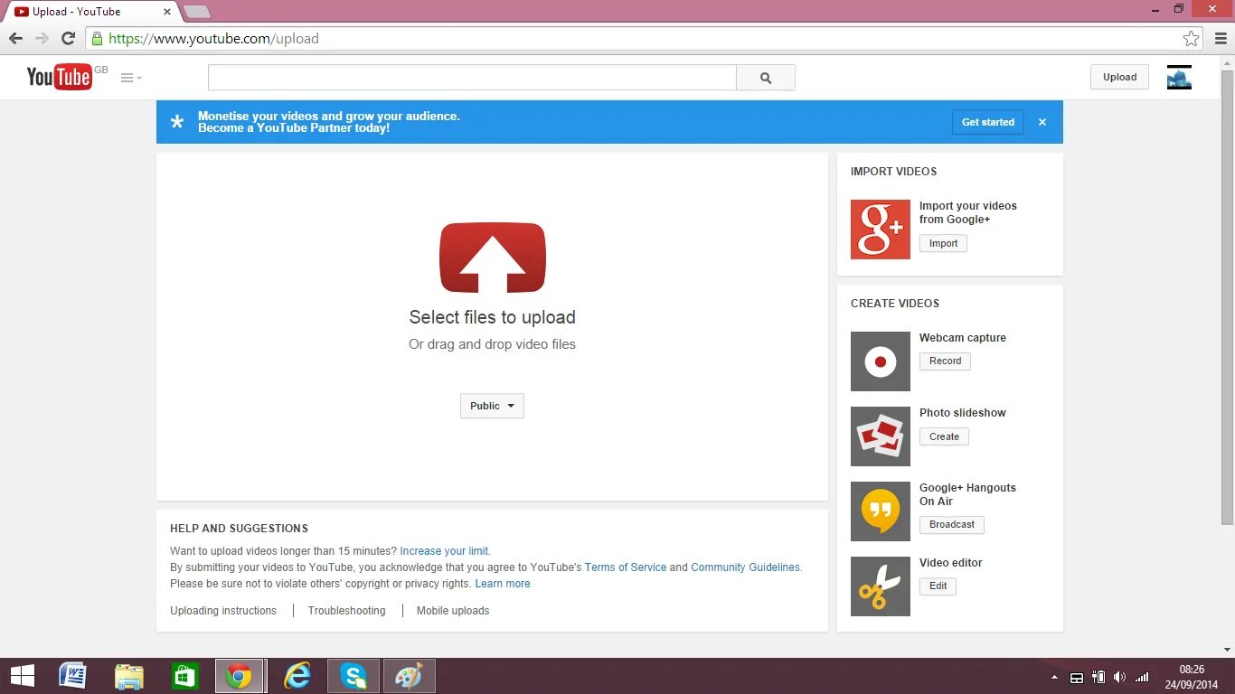
Task: Open Internet Explorer from taskbar
Action: (297, 676)
